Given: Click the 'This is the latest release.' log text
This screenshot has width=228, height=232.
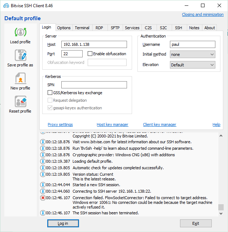Looking at the screenshot, I should pyautogui.click(x=94, y=179).
